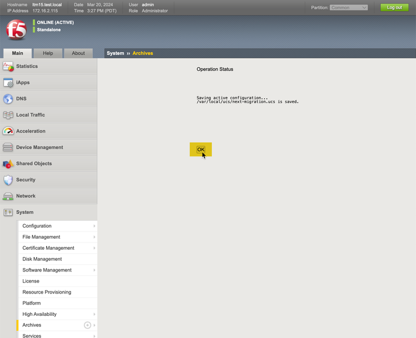The image size is (416, 338).
Task: Expand the Network section label
Action: click(26, 196)
